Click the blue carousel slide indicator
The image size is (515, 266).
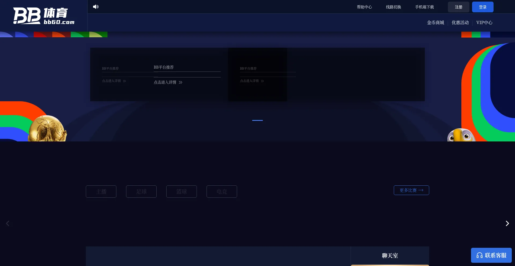point(257,120)
